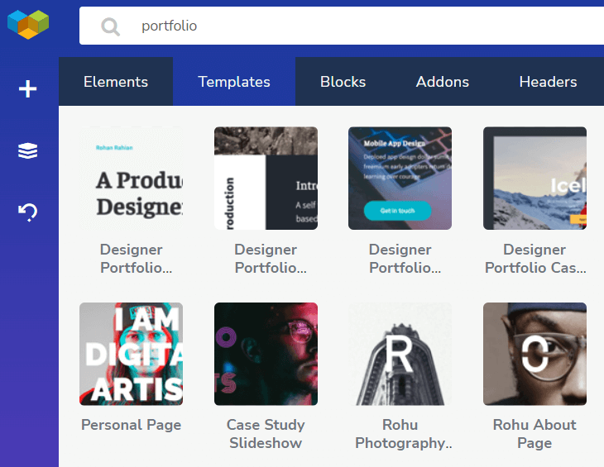The width and height of the screenshot is (604, 467).
Task: Open the Blocks tab
Action: 343,82
